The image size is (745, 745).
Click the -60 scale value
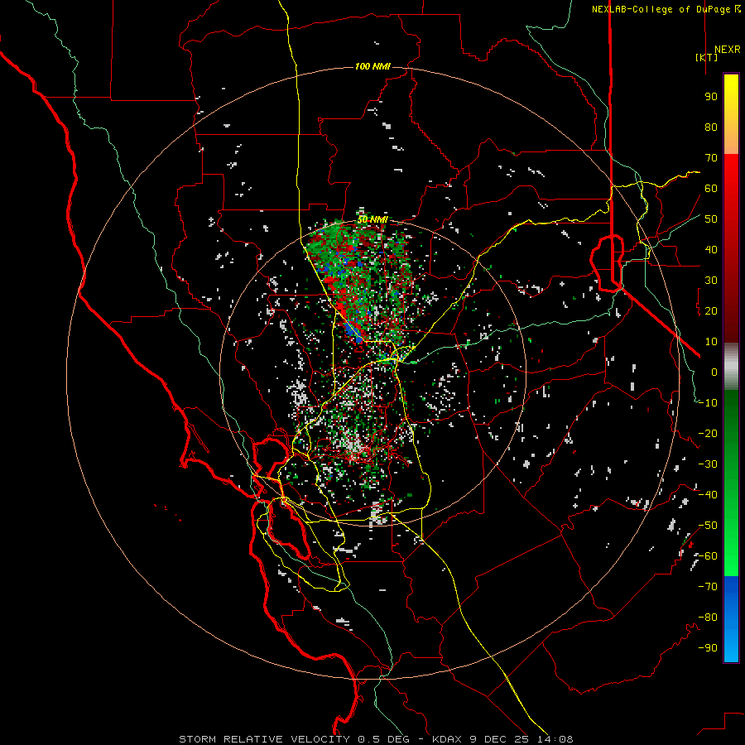(708, 556)
